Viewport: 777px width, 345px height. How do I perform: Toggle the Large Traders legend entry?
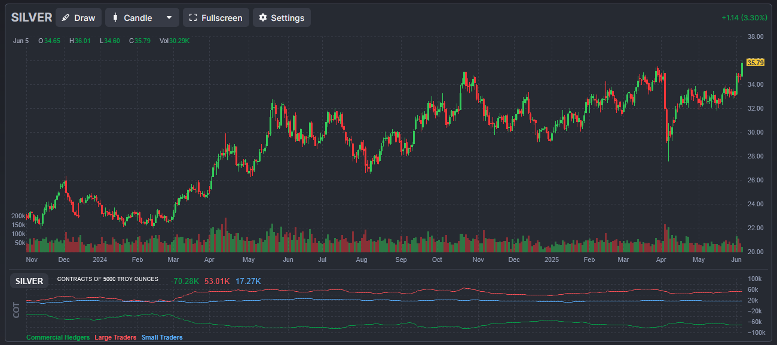(x=115, y=337)
